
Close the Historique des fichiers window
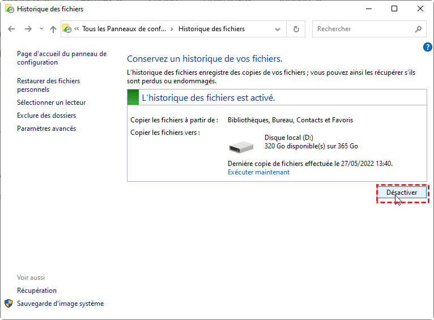420,9
